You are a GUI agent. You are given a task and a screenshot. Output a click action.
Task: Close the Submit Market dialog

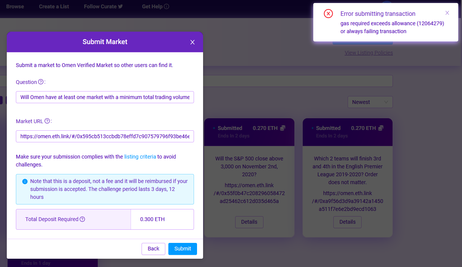(192, 42)
